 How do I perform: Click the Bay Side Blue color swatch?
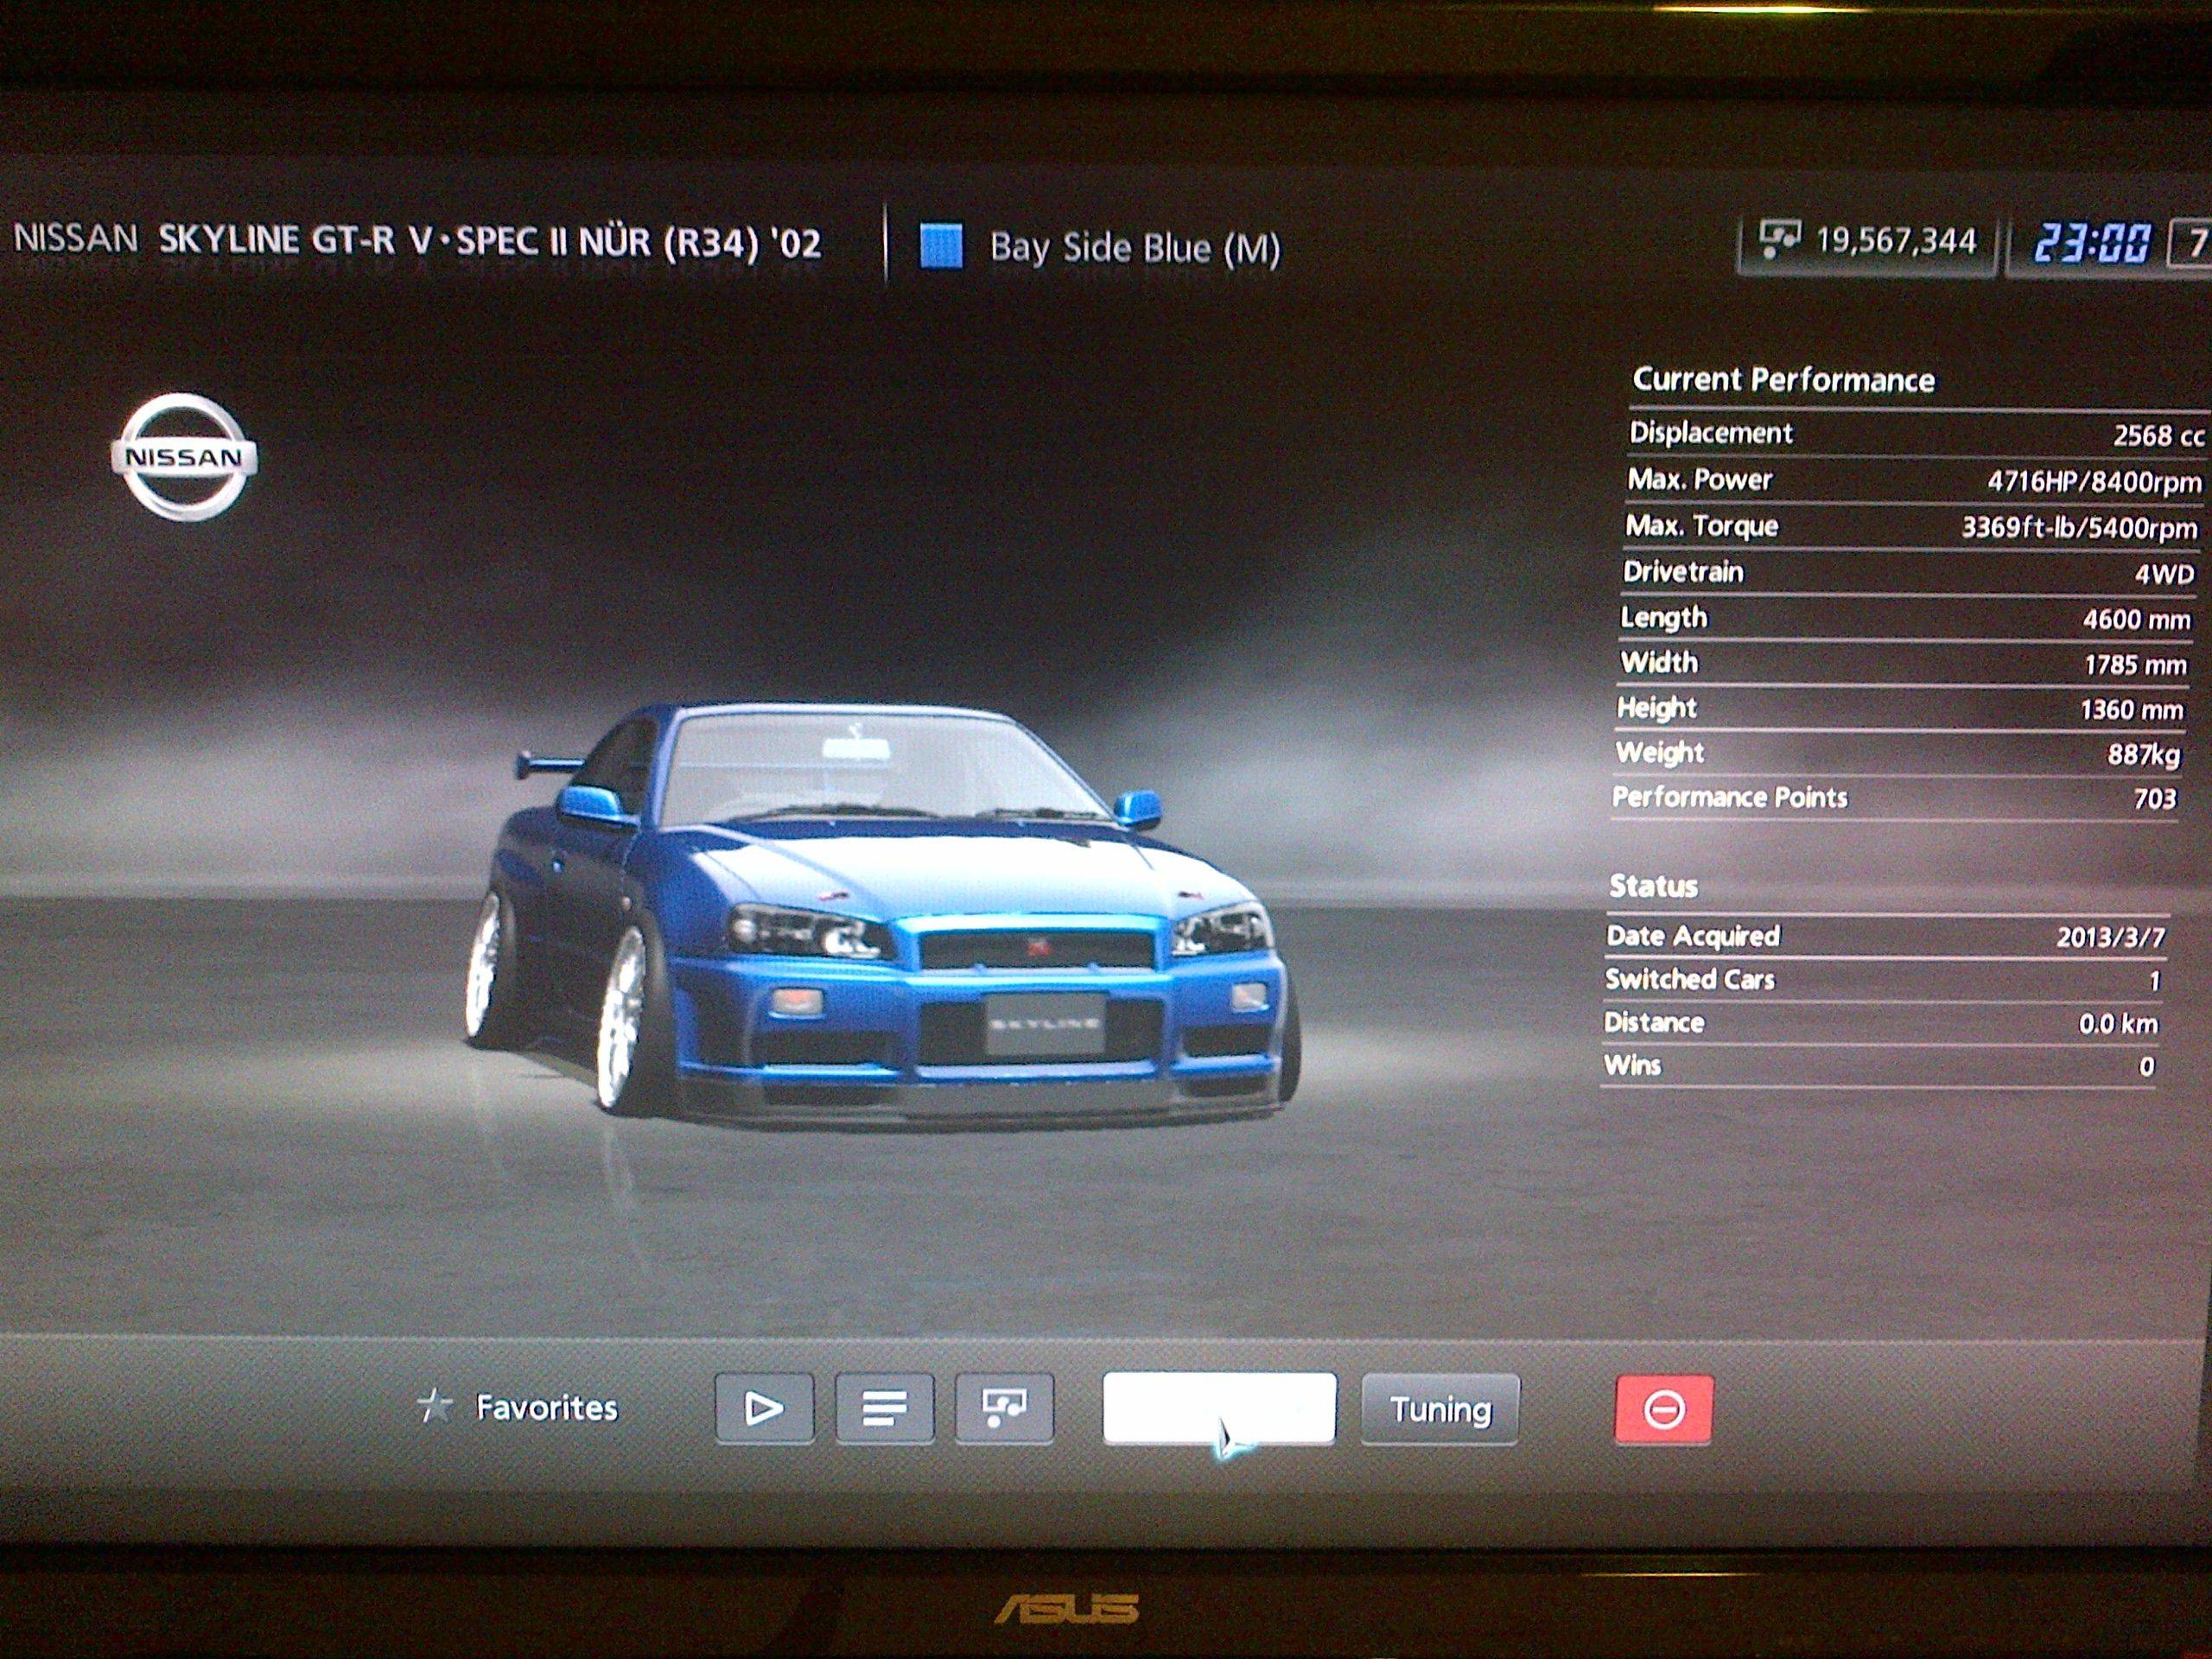point(941,246)
